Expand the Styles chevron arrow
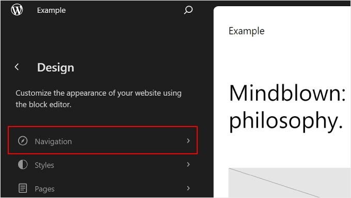The height and width of the screenshot is (198, 351). point(188,165)
